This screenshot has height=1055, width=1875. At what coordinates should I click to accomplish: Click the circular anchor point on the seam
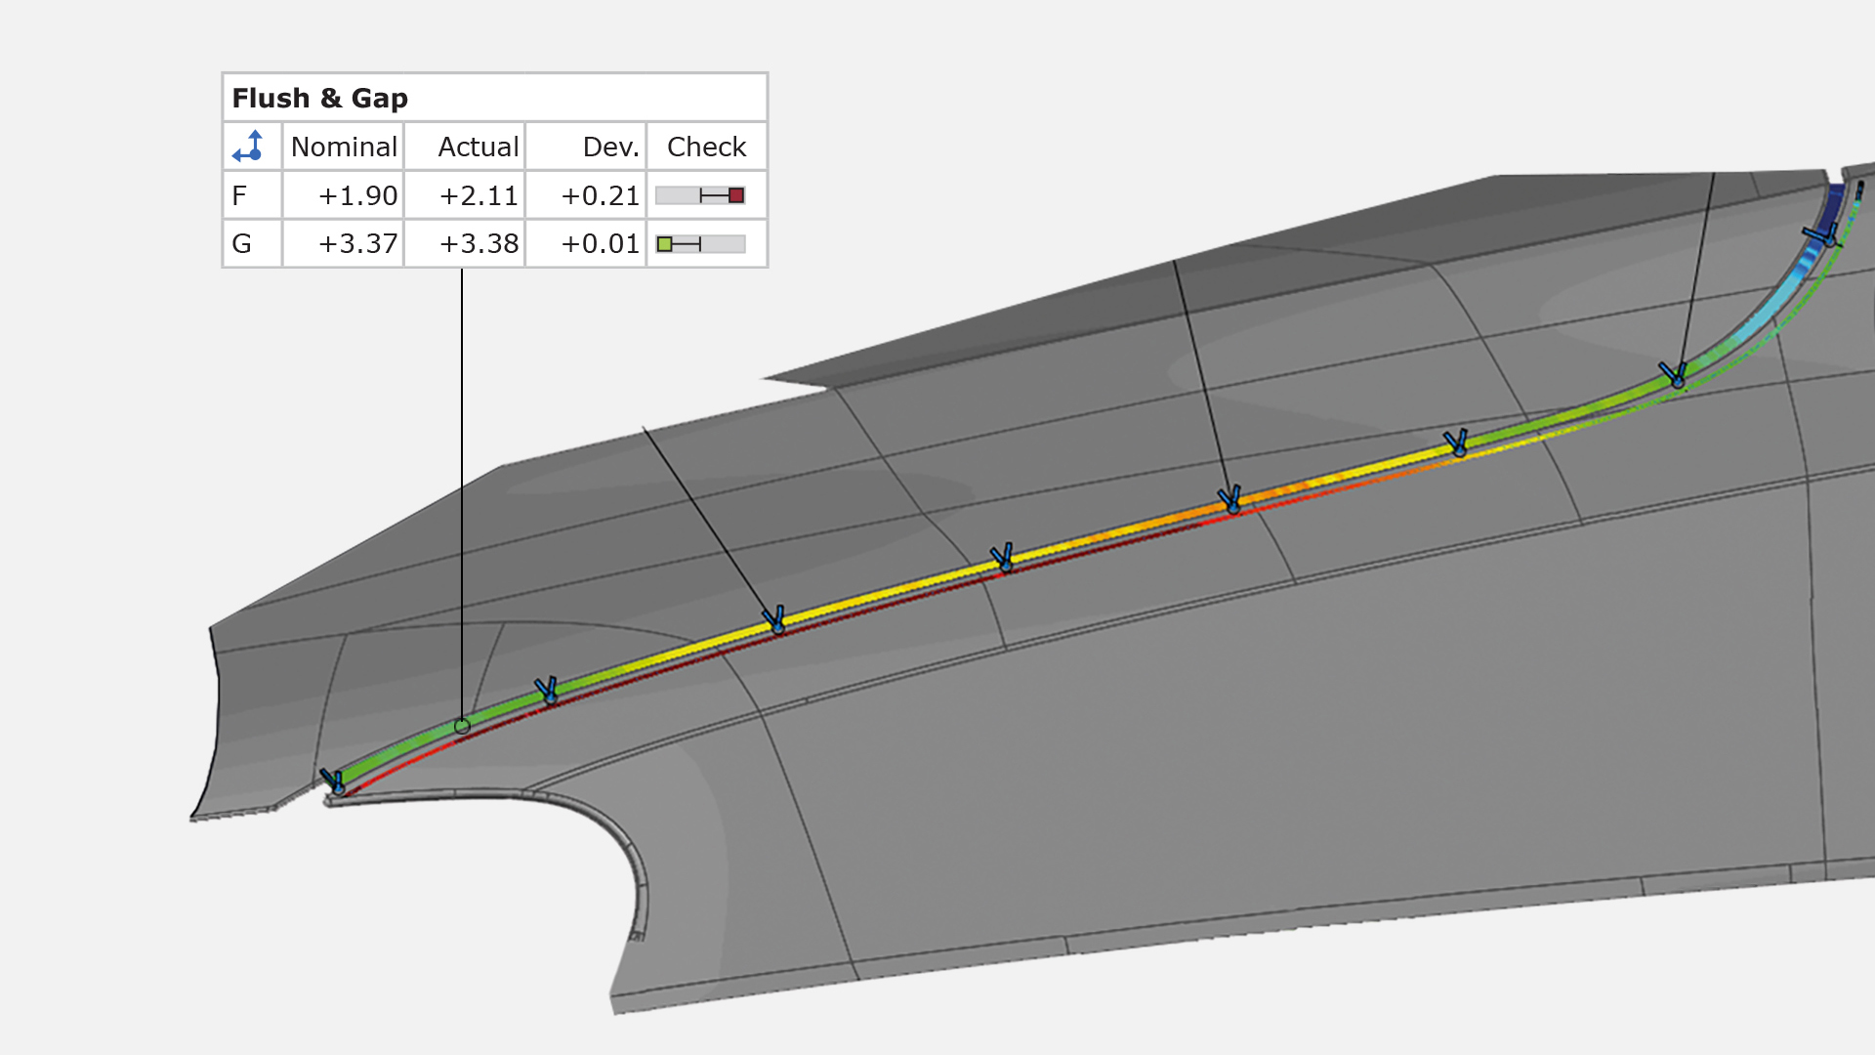(x=461, y=726)
